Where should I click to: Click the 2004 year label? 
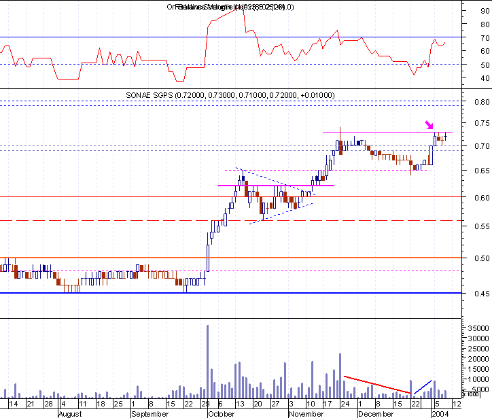[x=440, y=414]
